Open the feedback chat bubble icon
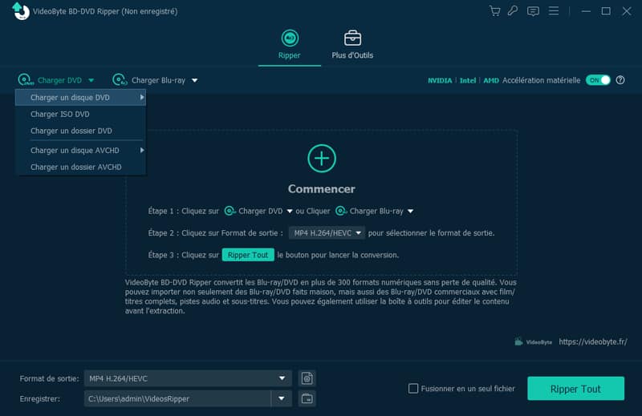This screenshot has height=416, width=642. pos(533,11)
